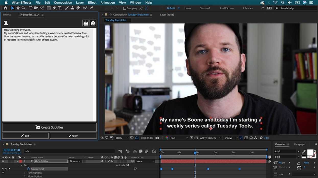
Task: Select the Hand tool
Action: [x=18, y=8]
